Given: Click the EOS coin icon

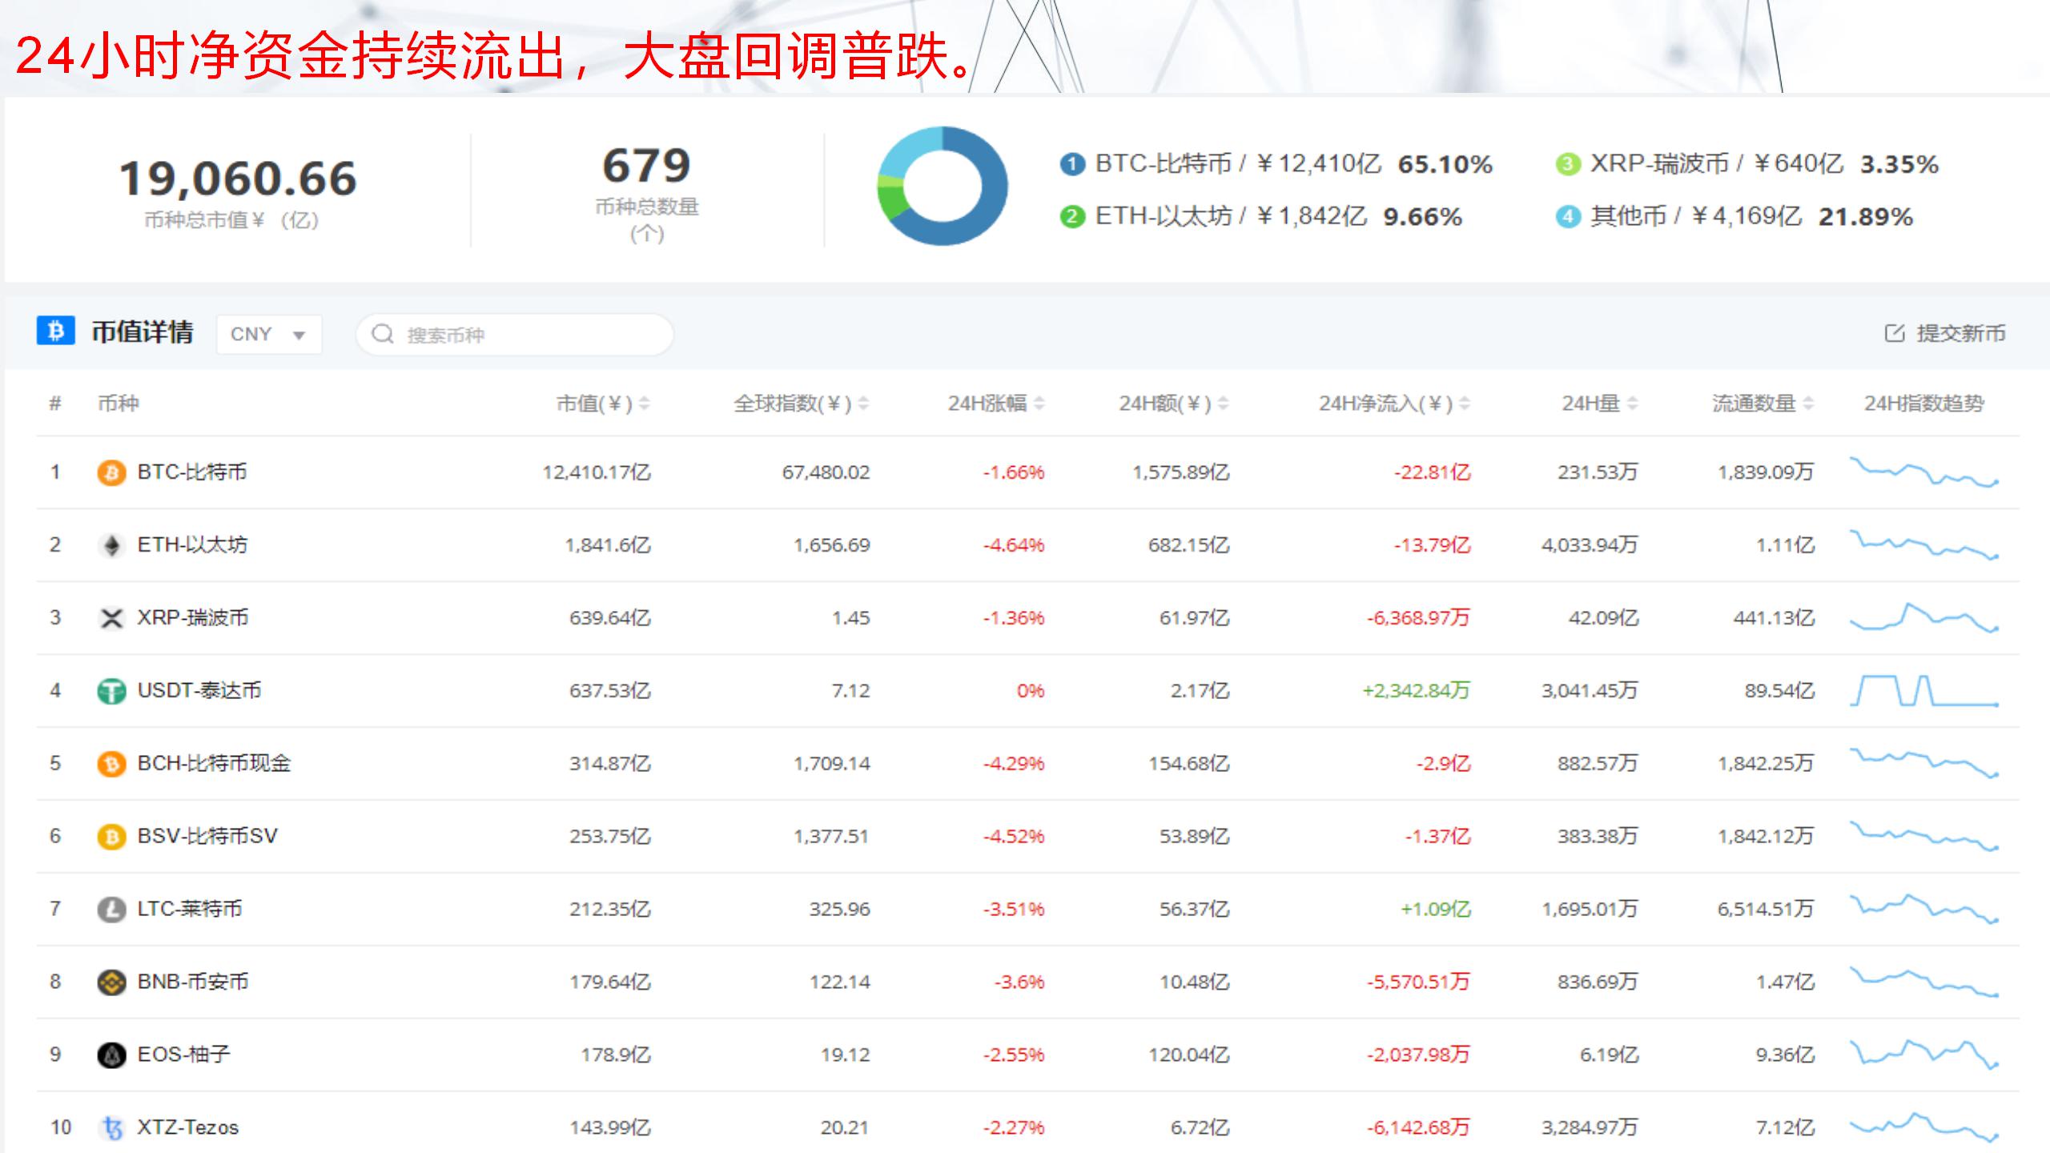Looking at the screenshot, I should pyautogui.click(x=111, y=1055).
